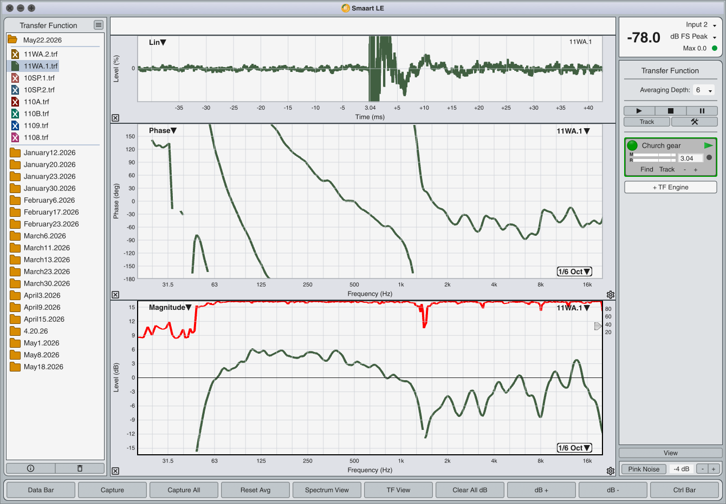Click the Data Bar button
The image size is (726, 504).
(41, 490)
